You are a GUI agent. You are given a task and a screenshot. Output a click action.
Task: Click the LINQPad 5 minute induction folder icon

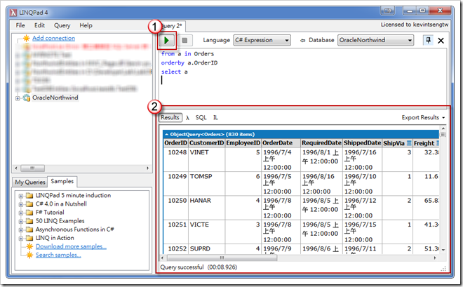click(x=29, y=196)
